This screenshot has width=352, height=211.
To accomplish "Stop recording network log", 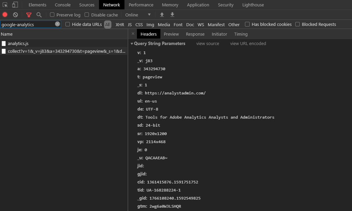I will (x=5, y=15).
